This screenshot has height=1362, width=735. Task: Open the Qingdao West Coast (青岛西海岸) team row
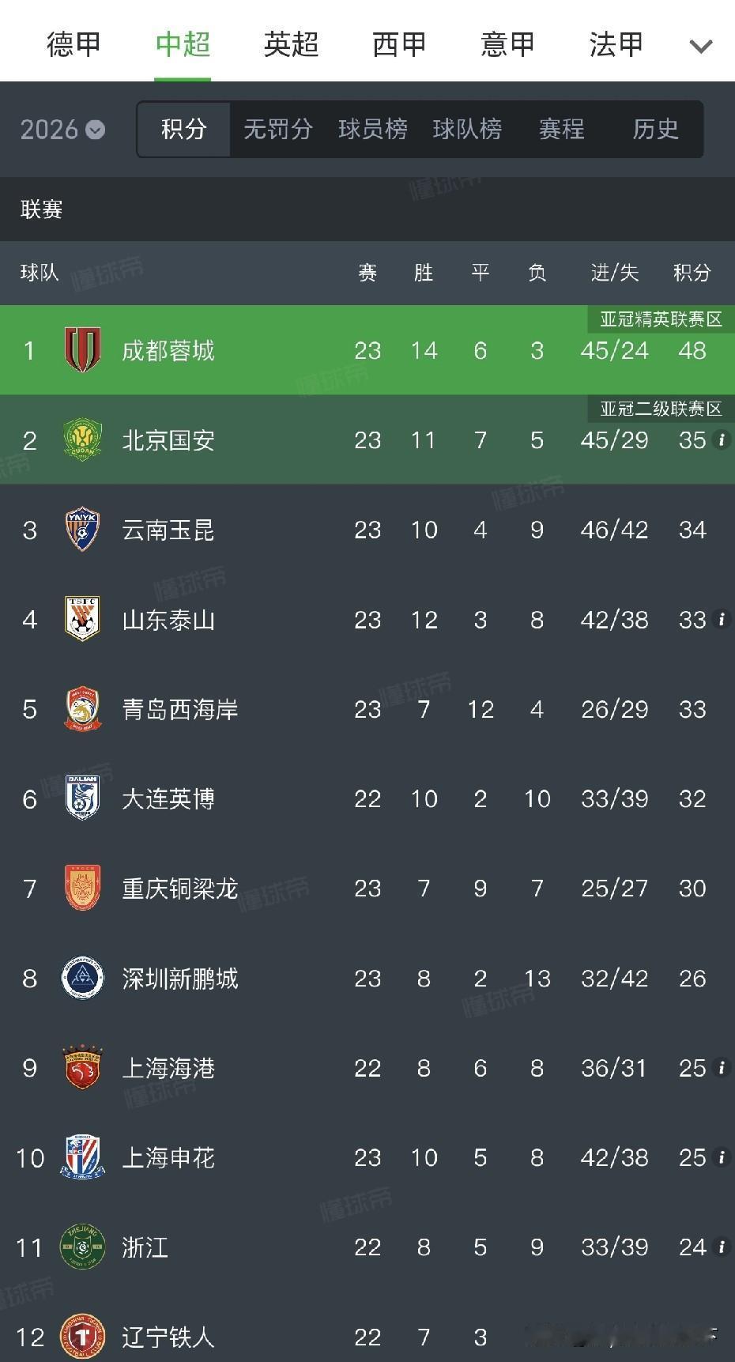click(367, 709)
